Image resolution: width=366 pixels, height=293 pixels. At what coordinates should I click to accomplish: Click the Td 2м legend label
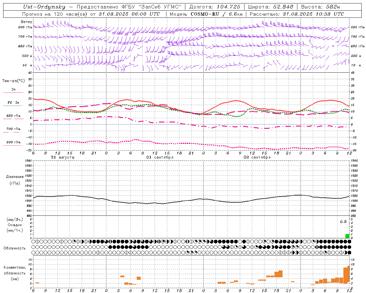point(13,102)
